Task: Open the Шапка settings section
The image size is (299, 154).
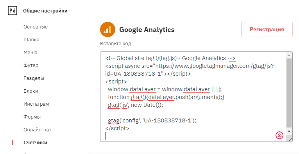Action: (31, 40)
